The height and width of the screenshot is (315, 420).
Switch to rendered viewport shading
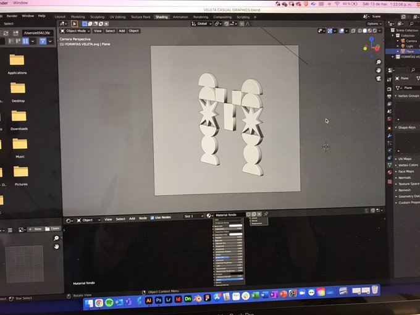[x=375, y=31]
